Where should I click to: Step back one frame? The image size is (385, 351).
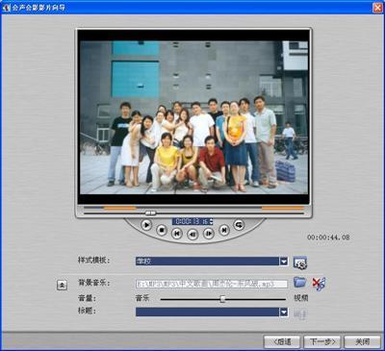[192, 235]
